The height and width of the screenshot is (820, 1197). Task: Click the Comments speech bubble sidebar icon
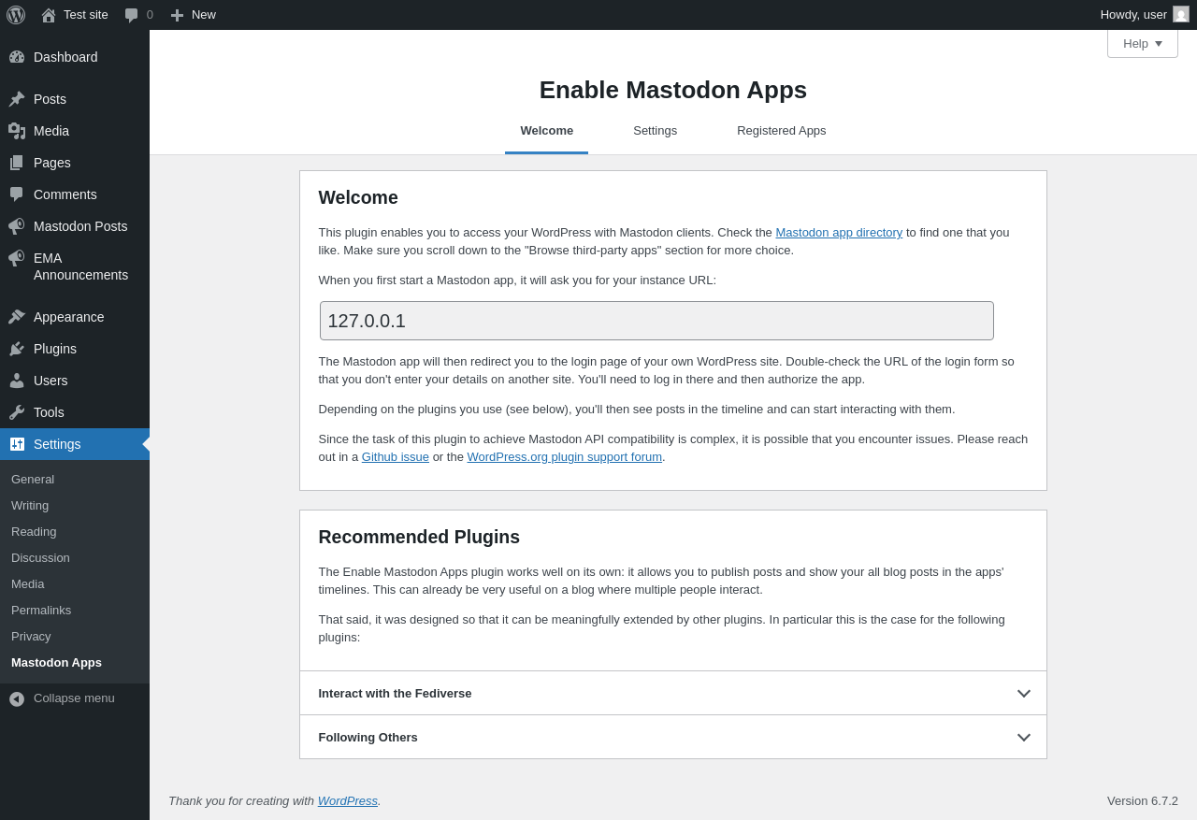point(17,194)
